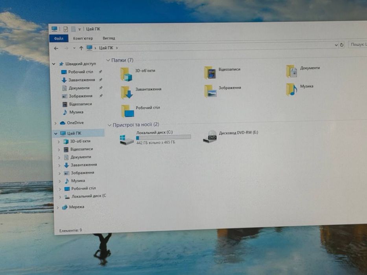Select Робочий стіл under Швидкий доступ
Screen dimensions: 367x275
click(x=77, y=72)
